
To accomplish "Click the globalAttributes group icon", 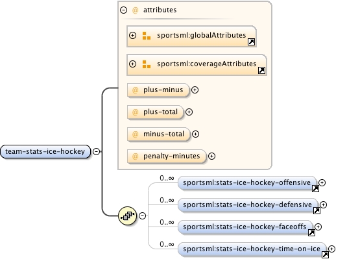I will coord(147,36).
